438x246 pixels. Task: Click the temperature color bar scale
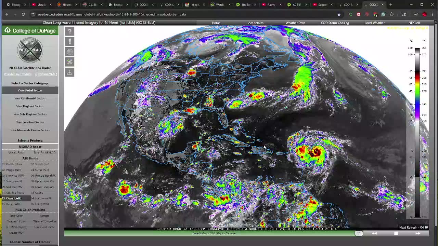(417, 132)
